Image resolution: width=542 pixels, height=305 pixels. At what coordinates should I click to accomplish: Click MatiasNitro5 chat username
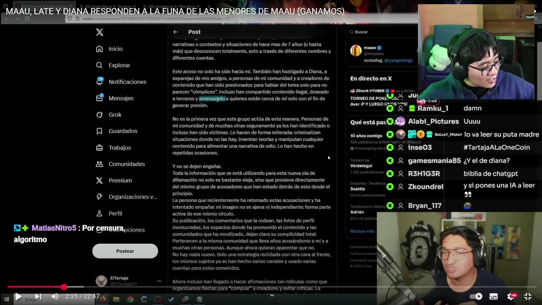pos(54,228)
